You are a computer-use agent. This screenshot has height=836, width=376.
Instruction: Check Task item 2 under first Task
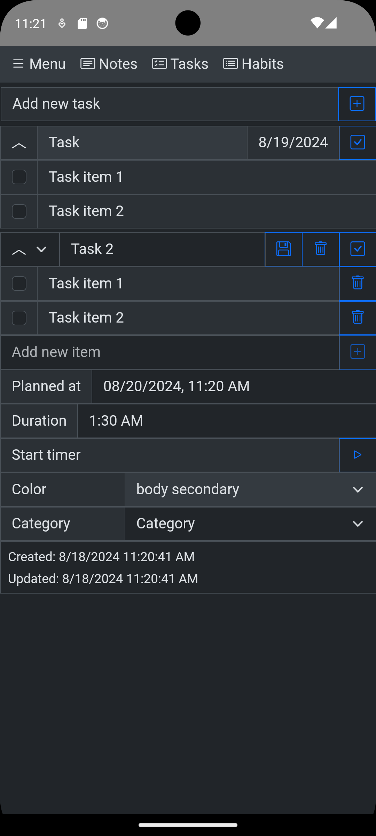[19, 211]
